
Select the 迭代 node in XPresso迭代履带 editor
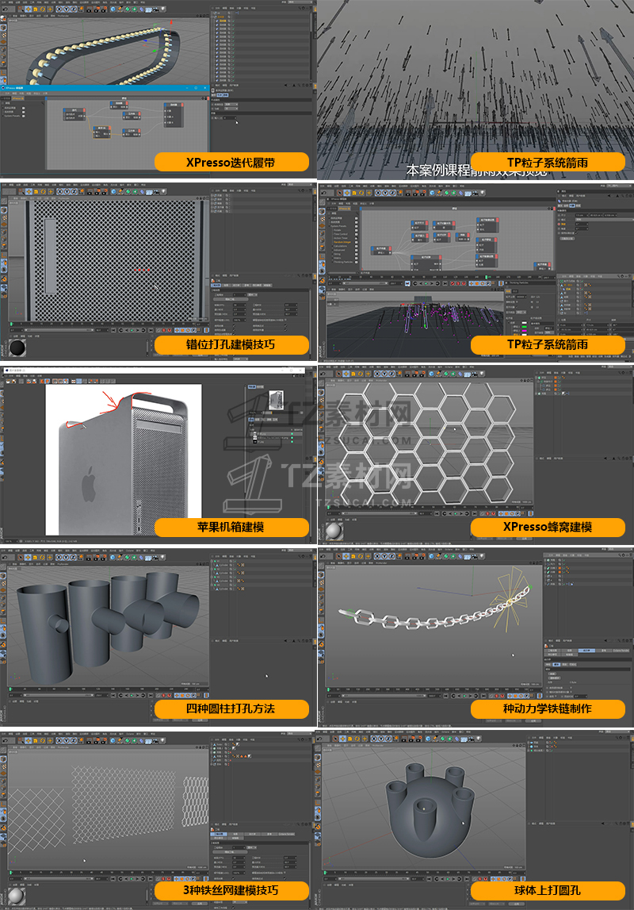[74, 114]
